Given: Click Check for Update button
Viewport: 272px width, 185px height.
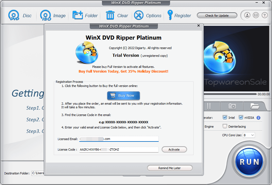Looking at the screenshot, I should tap(217, 16).
